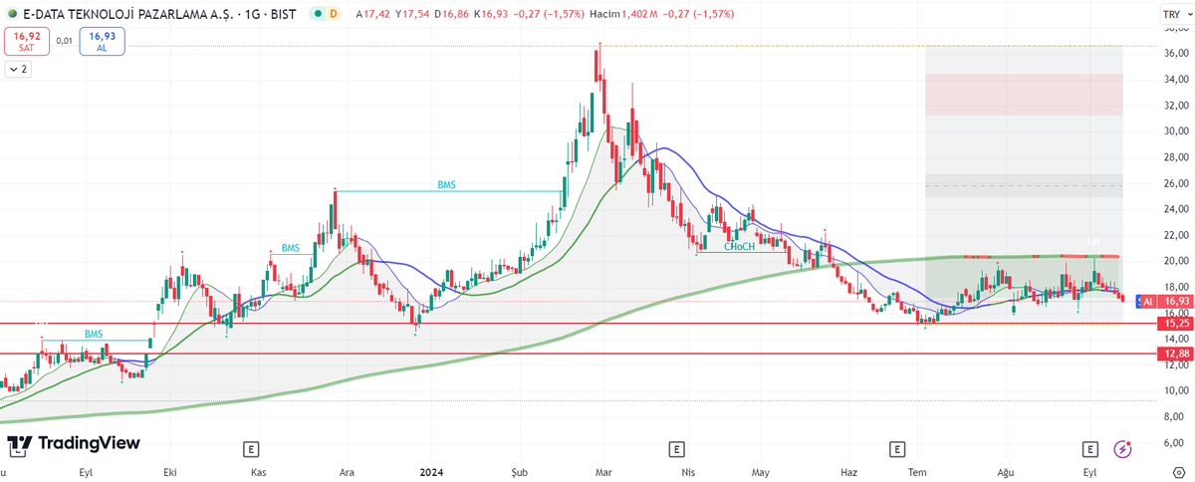Click the 16,92 SAT sell button

click(x=26, y=41)
